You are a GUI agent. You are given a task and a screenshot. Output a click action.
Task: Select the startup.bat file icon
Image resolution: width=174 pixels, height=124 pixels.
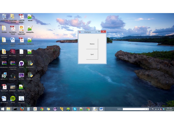pyautogui.click(x=21, y=100)
